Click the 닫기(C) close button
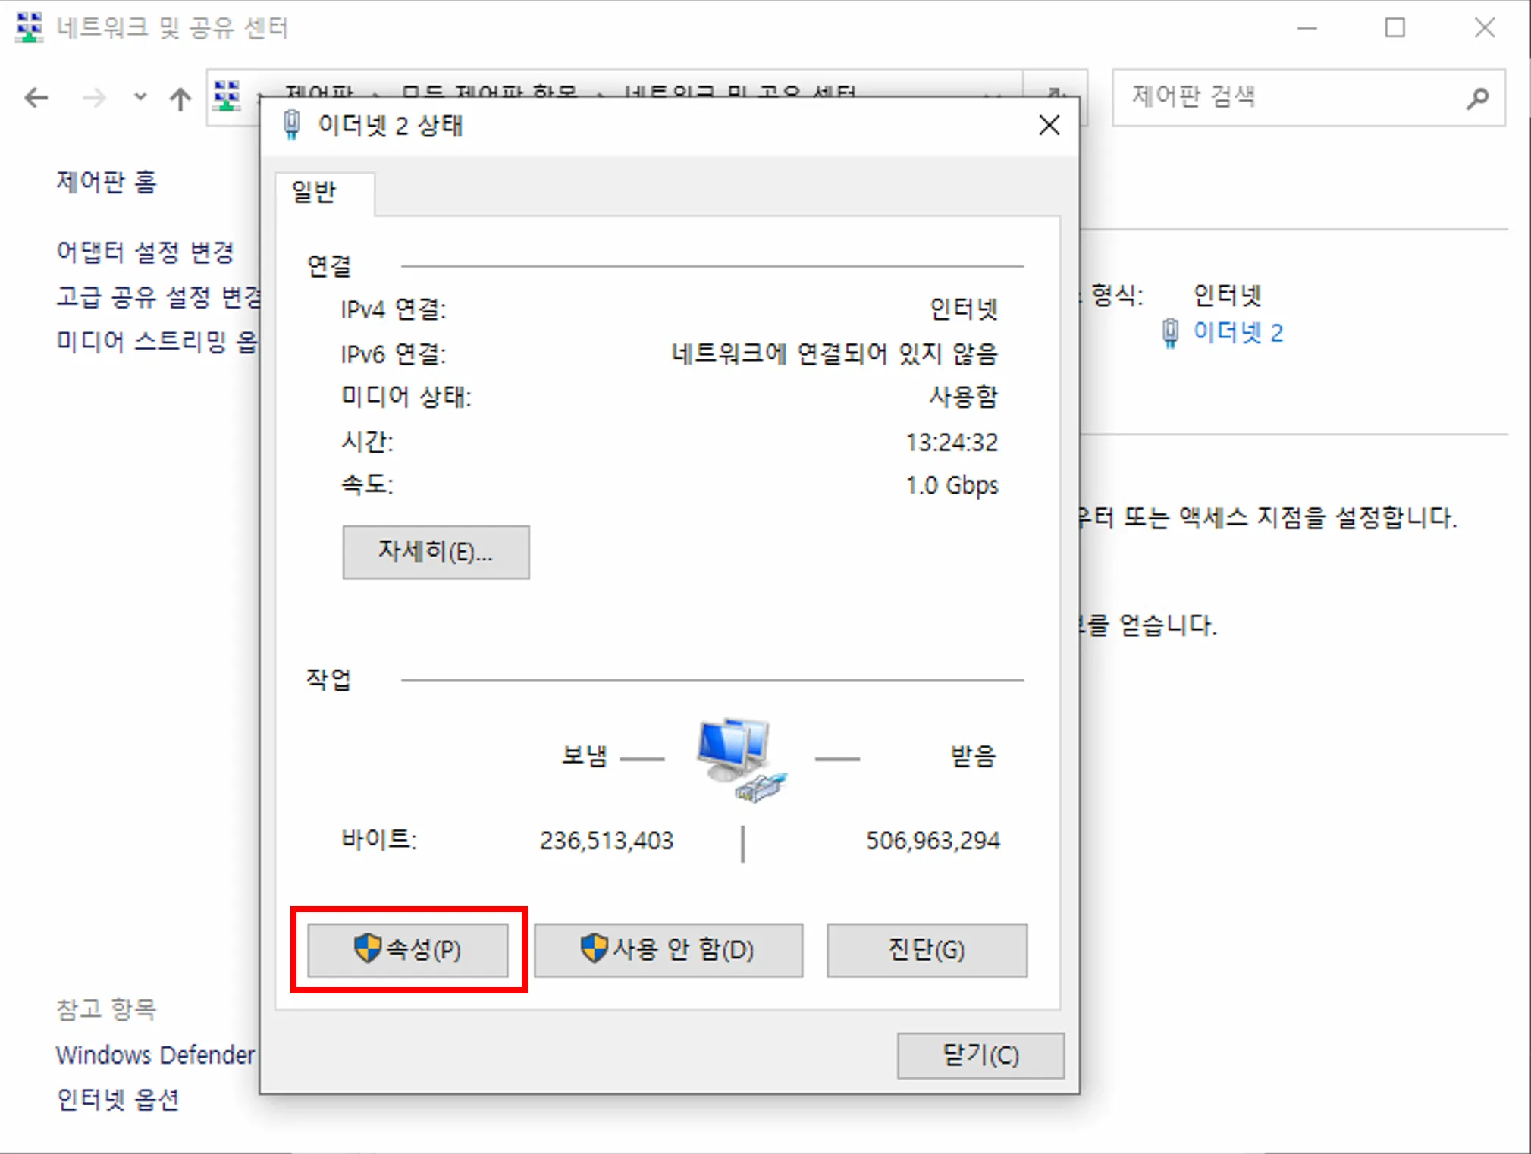Image resolution: width=1531 pixels, height=1154 pixels. (x=980, y=1055)
